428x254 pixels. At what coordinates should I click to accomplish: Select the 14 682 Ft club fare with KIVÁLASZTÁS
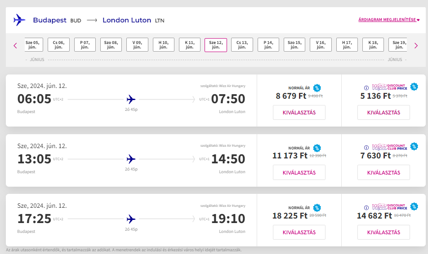pyautogui.click(x=383, y=232)
